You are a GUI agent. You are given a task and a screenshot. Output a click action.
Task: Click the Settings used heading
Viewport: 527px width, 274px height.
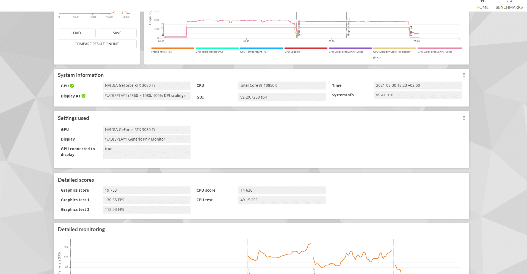[73, 118]
